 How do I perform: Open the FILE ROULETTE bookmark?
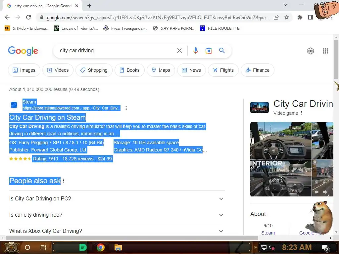220,28
